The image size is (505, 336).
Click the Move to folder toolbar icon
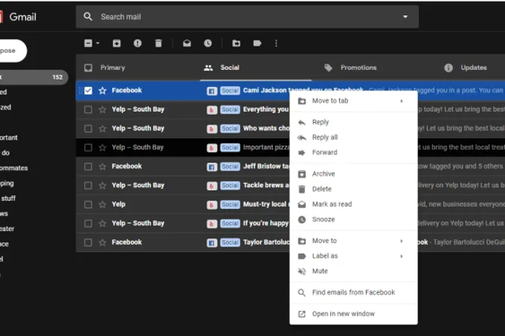point(237,43)
